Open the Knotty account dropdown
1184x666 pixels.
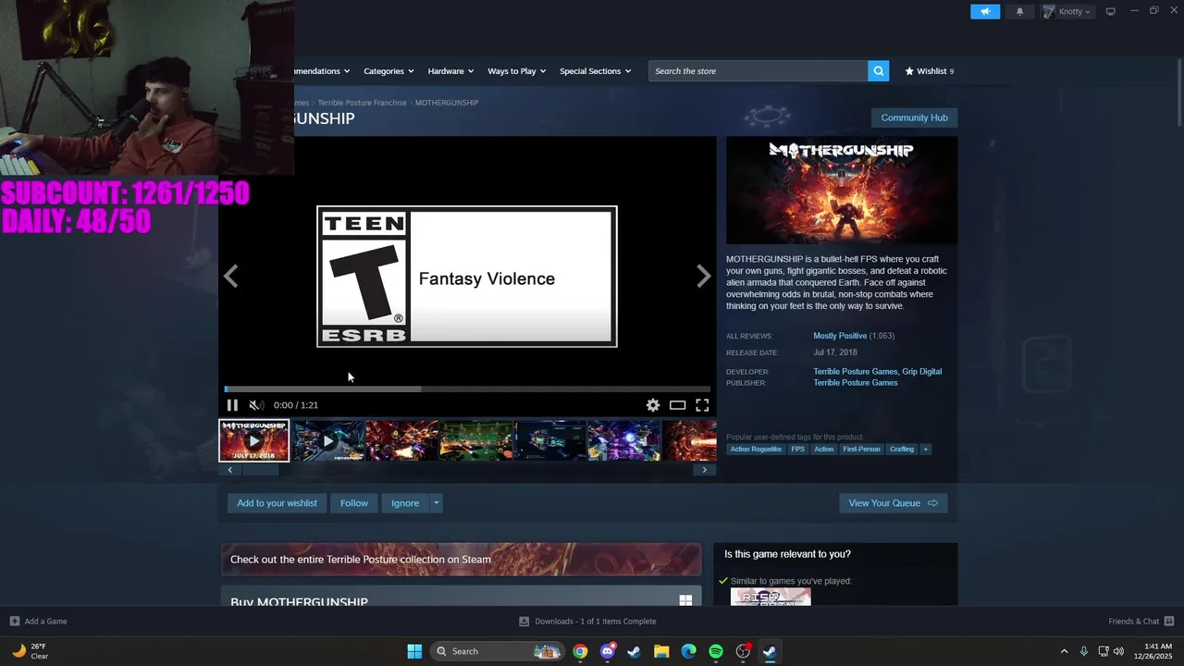click(x=1067, y=11)
